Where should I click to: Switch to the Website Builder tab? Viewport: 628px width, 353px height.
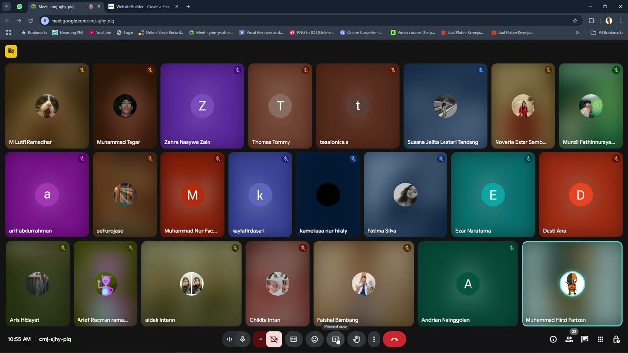click(142, 7)
